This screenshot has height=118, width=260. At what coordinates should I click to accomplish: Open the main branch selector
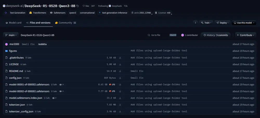pyautogui.click(x=11, y=35)
